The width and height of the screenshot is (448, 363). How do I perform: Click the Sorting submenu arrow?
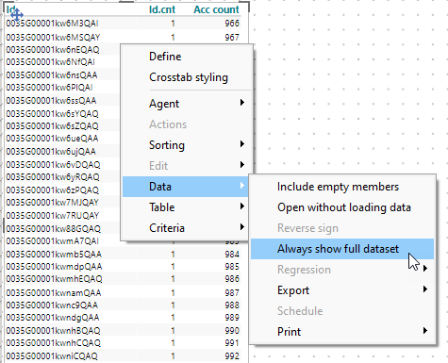(x=242, y=144)
